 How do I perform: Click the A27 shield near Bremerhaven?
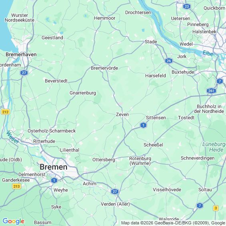(x=24, y=73)
